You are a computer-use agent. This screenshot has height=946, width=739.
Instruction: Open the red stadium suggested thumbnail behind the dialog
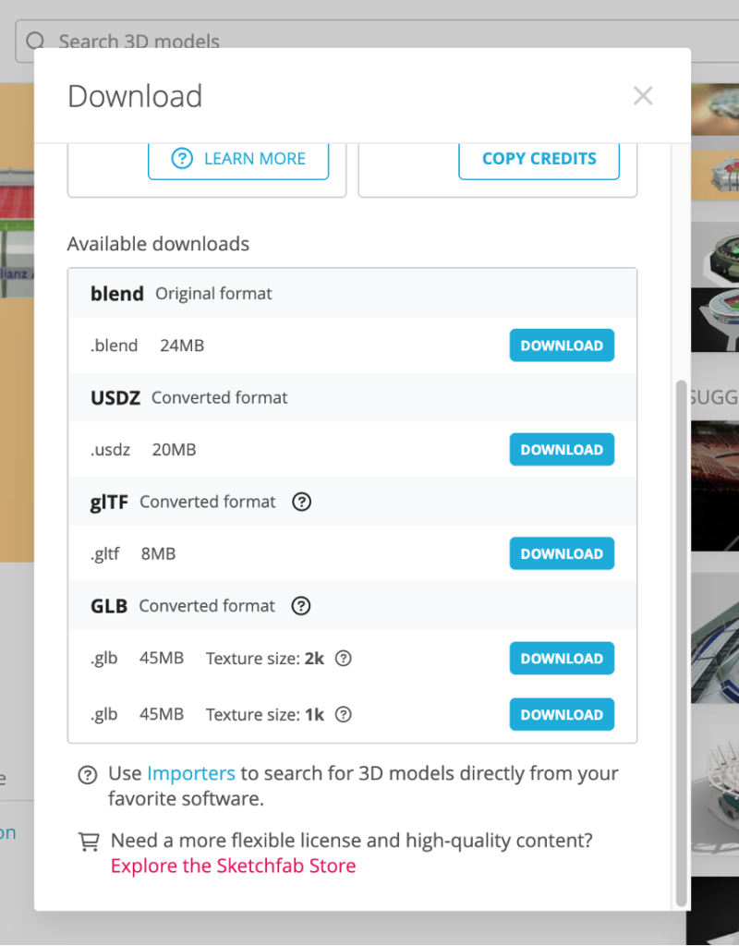[x=715, y=486]
